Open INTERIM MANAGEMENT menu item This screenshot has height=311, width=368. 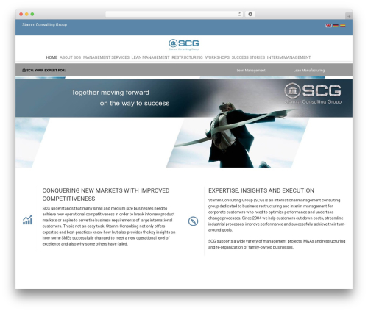[x=289, y=57]
